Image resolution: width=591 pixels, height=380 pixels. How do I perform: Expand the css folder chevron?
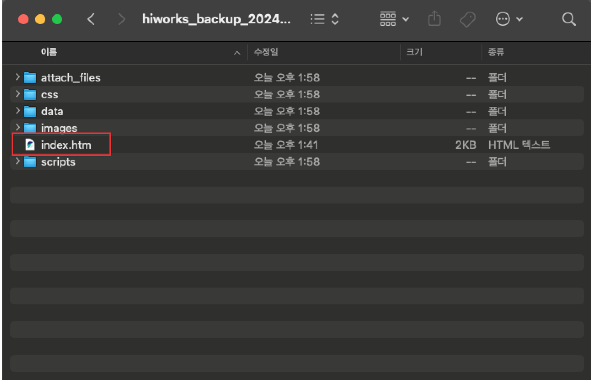18,94
